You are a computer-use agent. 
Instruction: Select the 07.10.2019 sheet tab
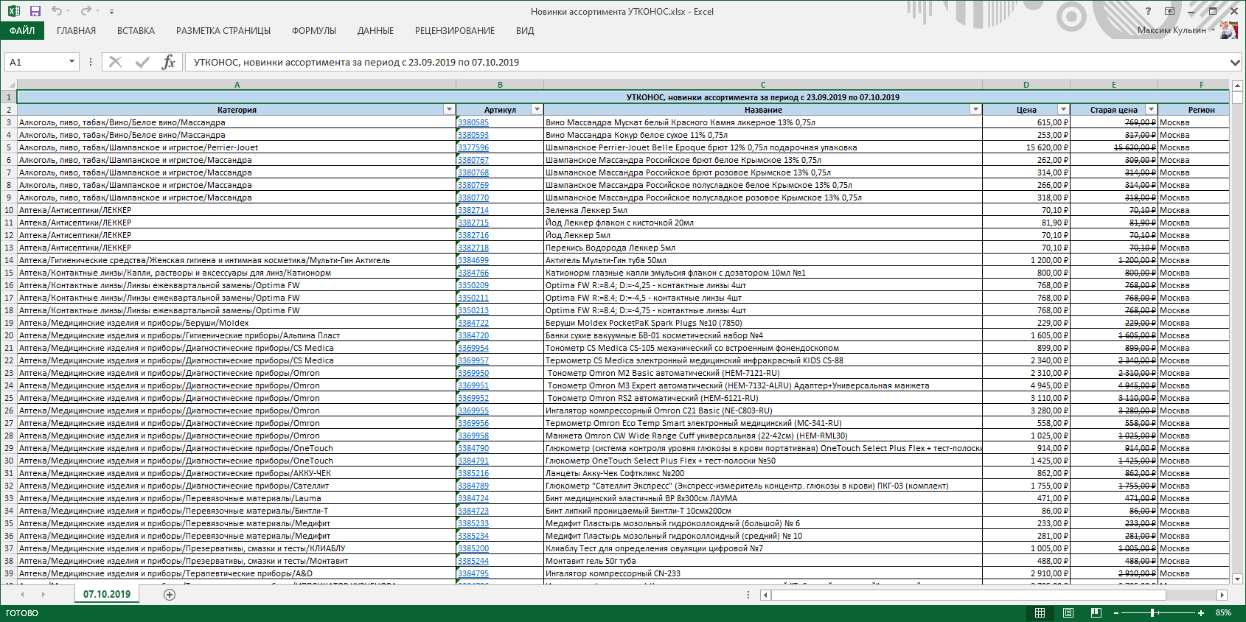pyautogui.click(x=107, y=594)
